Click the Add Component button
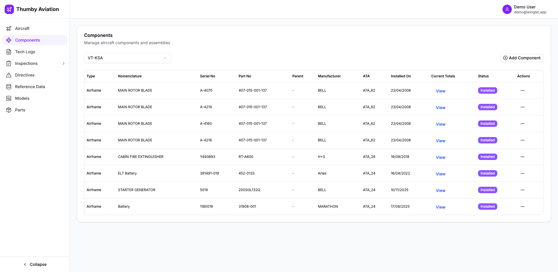 [522, 58]
